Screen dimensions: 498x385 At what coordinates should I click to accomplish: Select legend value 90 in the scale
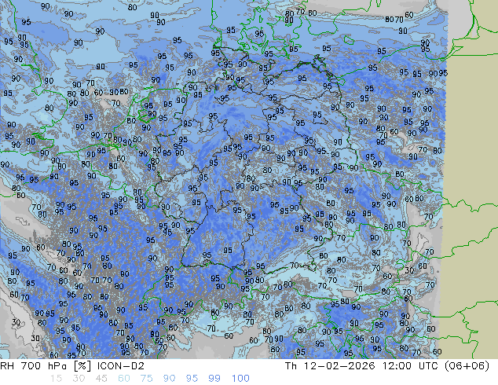pyautogui.click(x=170, y=379)
